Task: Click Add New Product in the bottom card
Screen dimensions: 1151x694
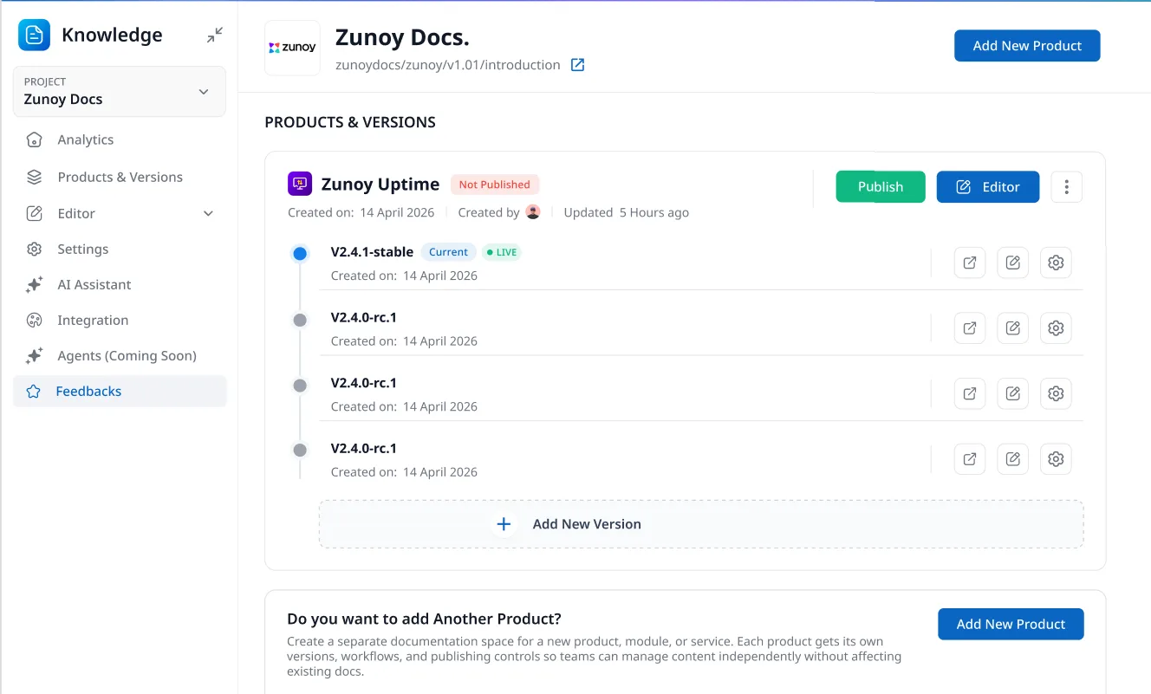Action: pyautogui.click(x=1011, y=624)
